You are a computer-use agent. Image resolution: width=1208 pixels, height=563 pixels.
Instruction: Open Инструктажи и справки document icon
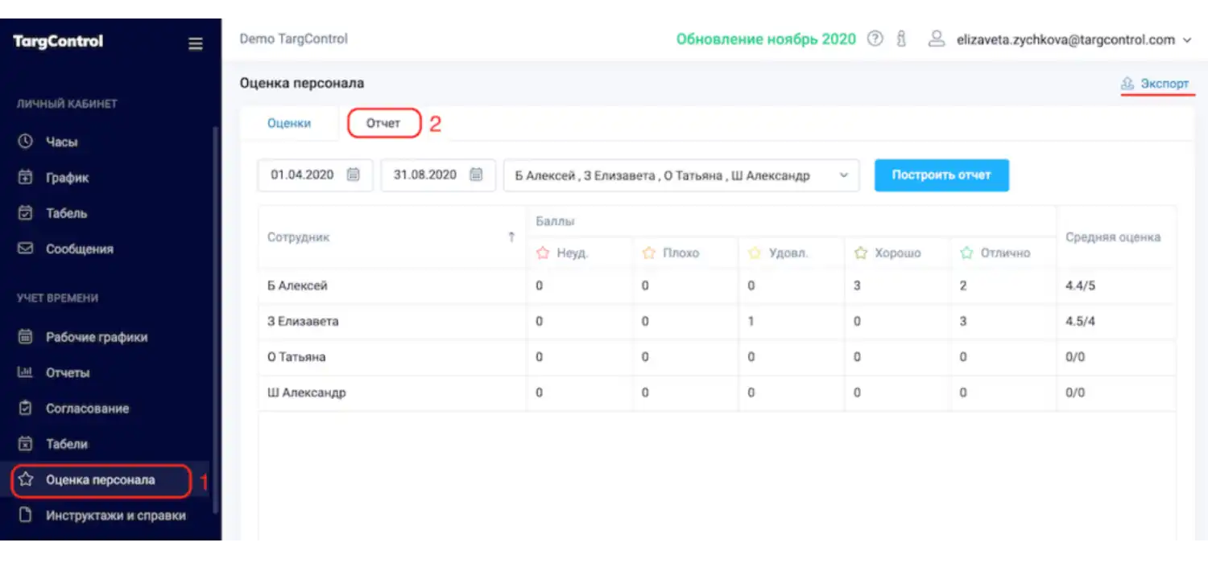(x=24, y=516)
